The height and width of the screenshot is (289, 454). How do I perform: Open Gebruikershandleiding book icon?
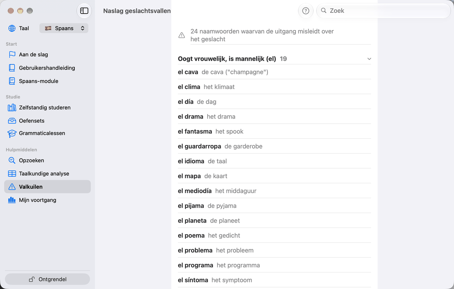tap(12, 68)
